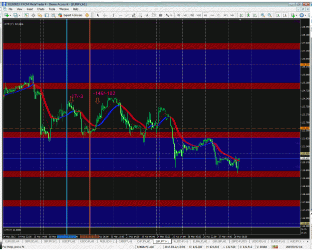Viewport: 312px width, 251px height.
Task: Click the Profiles icon
Action: [15, 15]
